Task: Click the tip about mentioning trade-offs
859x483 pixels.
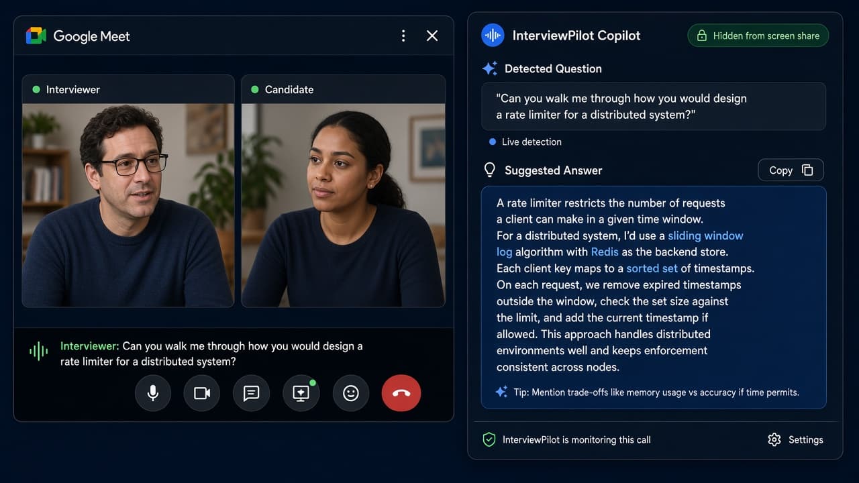Action: click(656, 392)
